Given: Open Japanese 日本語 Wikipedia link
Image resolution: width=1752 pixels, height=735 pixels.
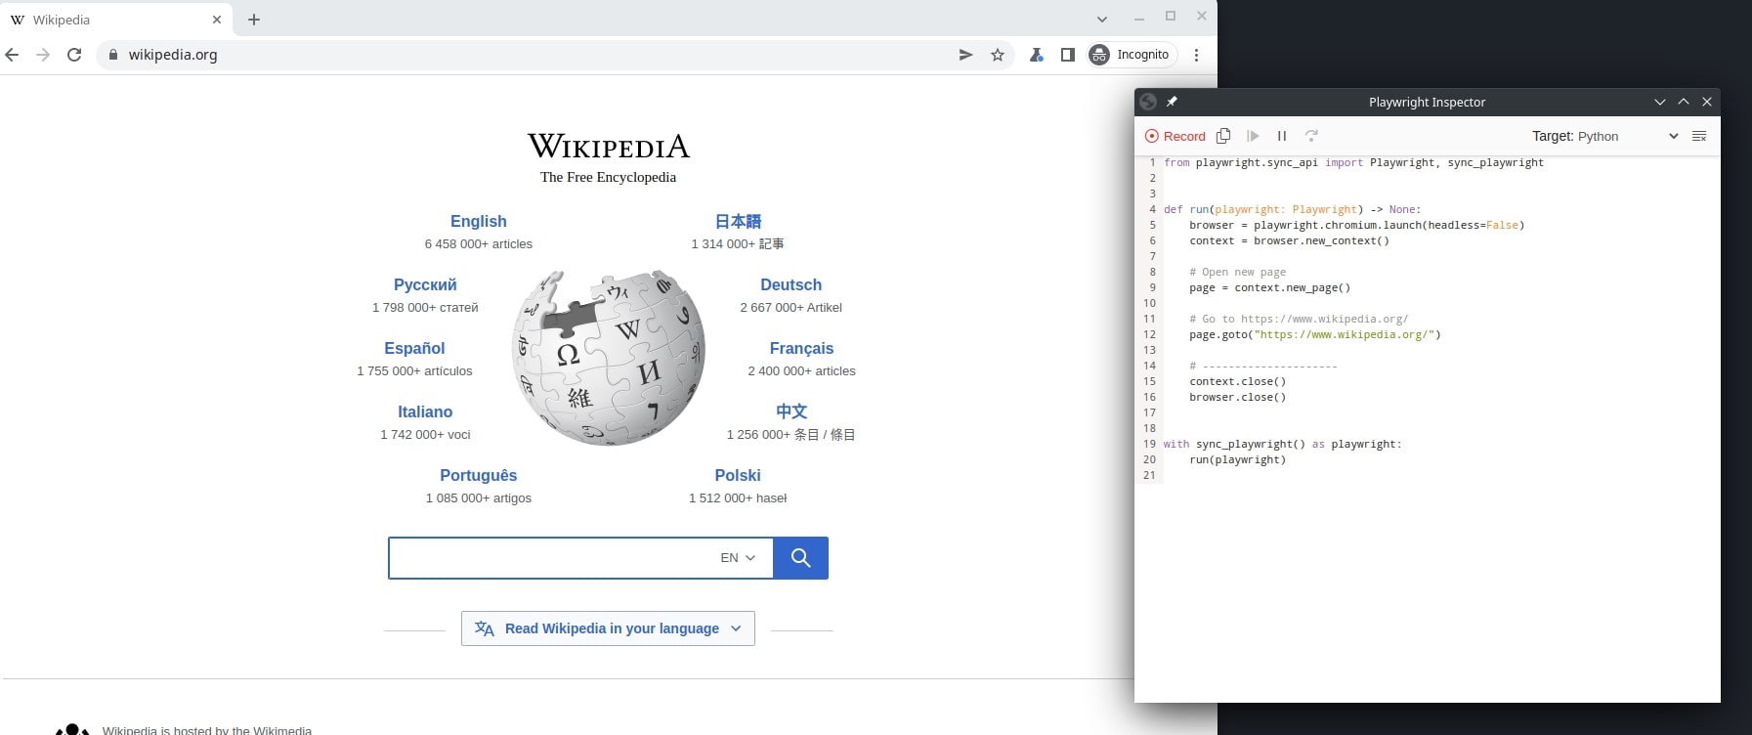Looking at the screenshot, I should click(738, 221).
